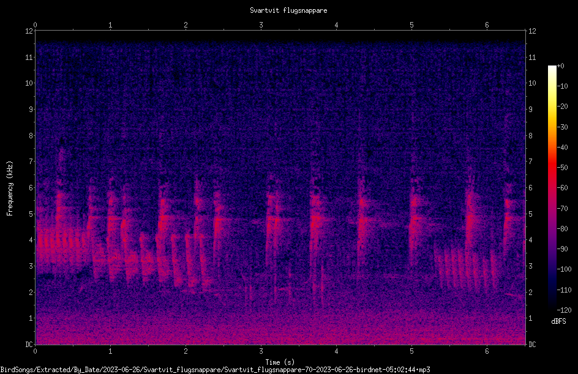Select the '+0' colorbar value

(560, 66)
